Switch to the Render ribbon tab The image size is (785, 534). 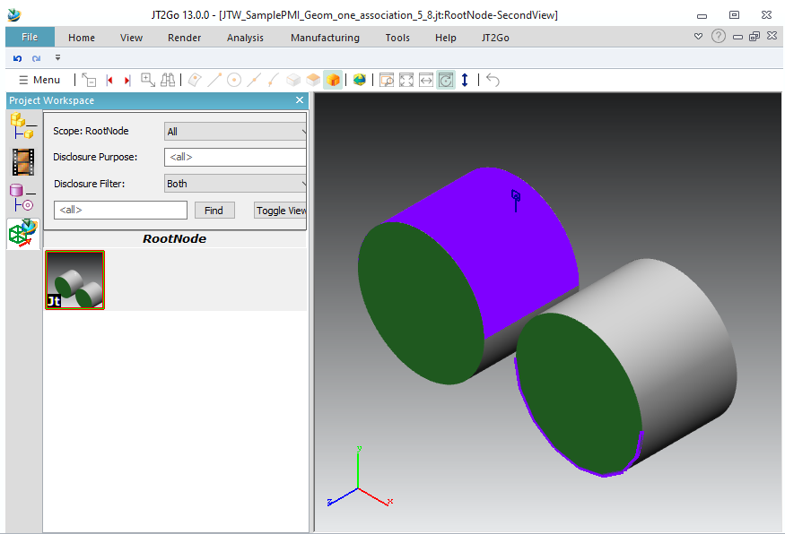[184, 38]
